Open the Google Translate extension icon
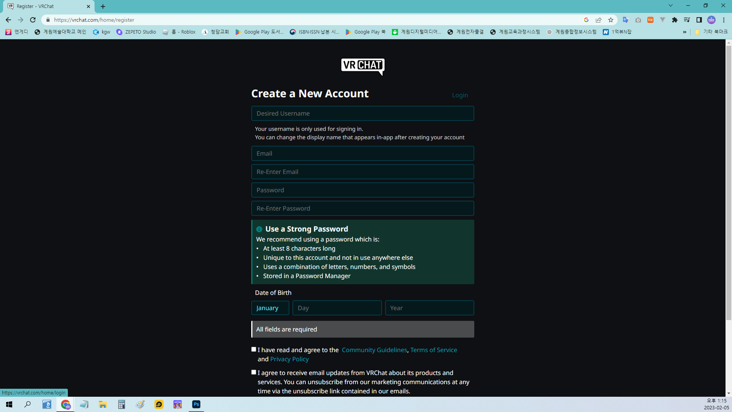This screenshot has height=412, width=732. (626, 20)
